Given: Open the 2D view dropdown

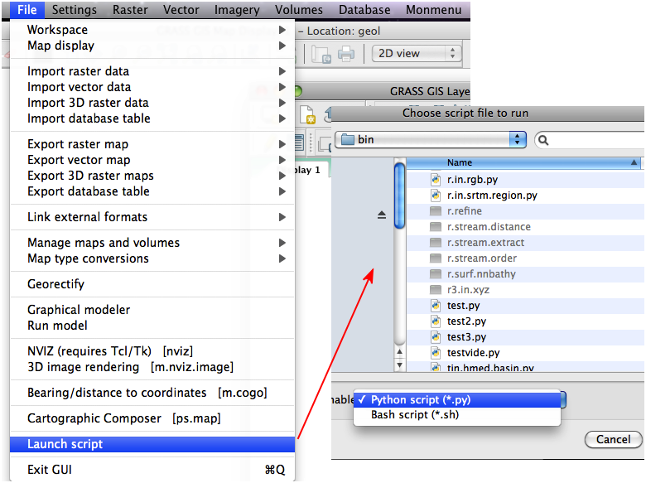Looking at the screenshot, I should pos(417,53).
